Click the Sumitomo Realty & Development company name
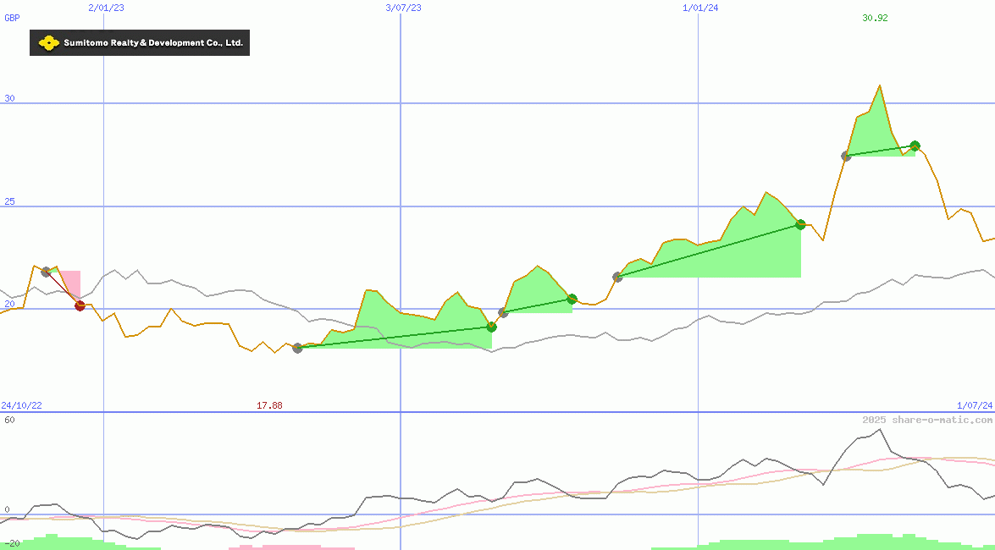 (x=153, y=43)
